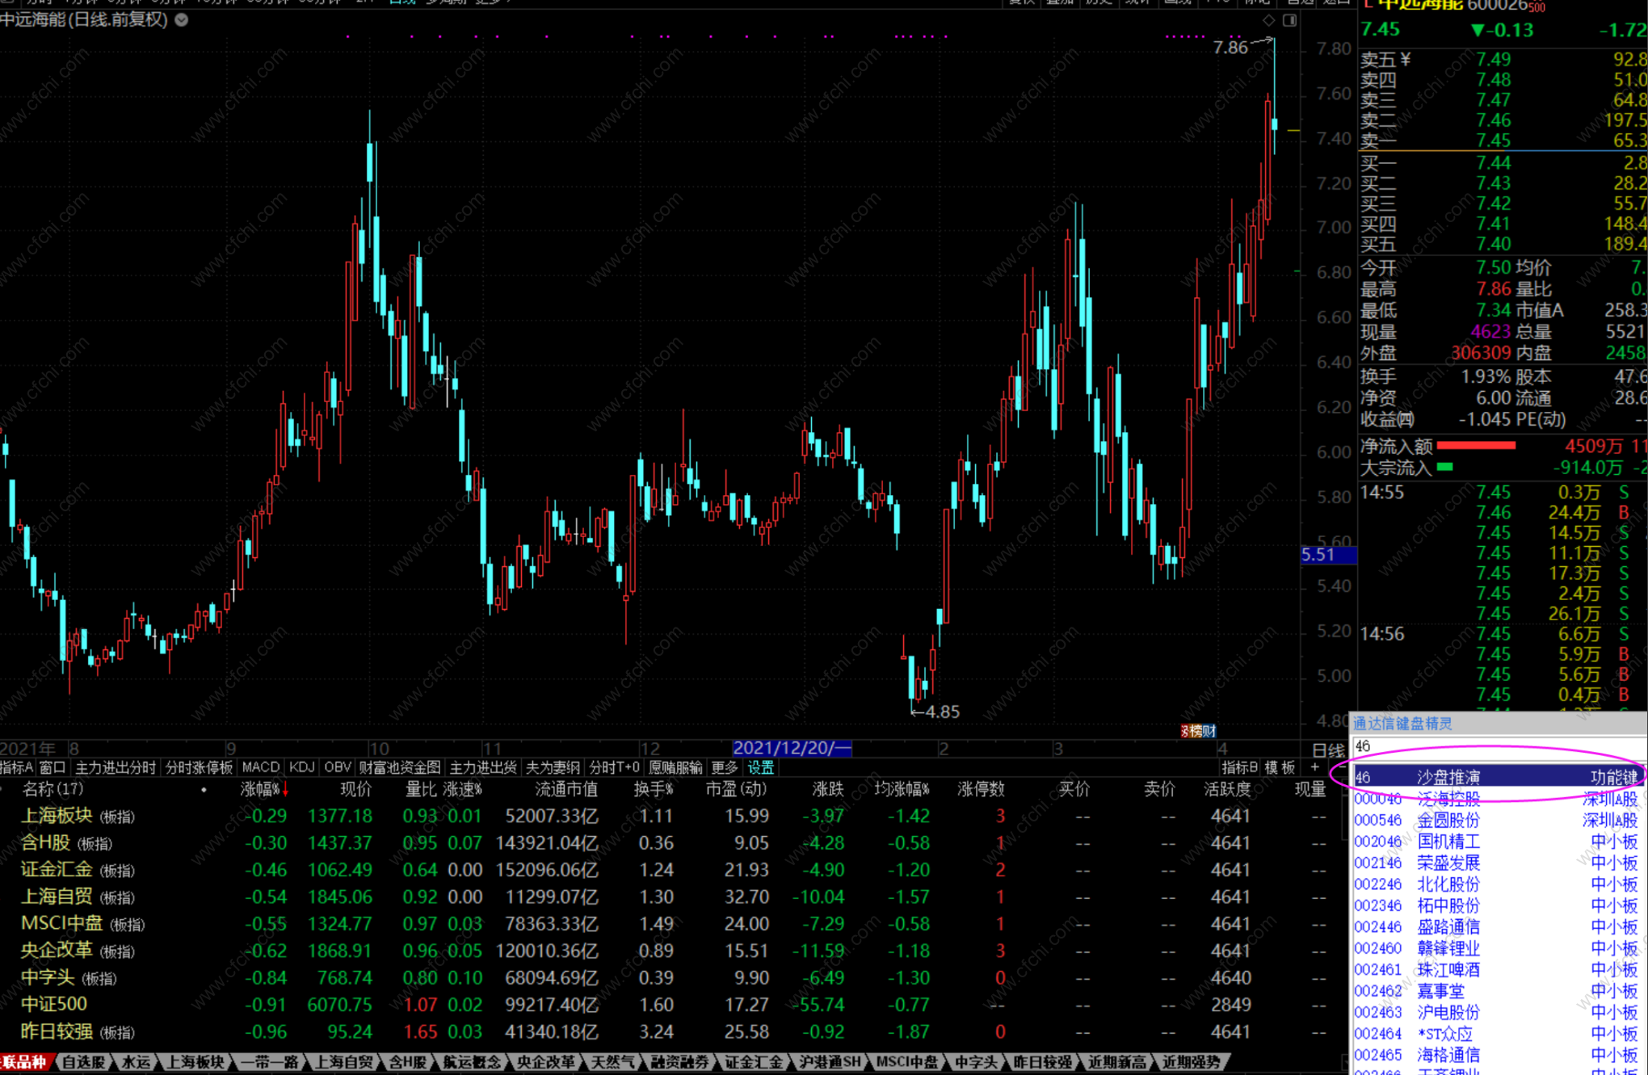Image resolution: width=1648 pixels, height=1075 pixels.
Task: Click the 指标B toggle button
Action: point(1239,767)
